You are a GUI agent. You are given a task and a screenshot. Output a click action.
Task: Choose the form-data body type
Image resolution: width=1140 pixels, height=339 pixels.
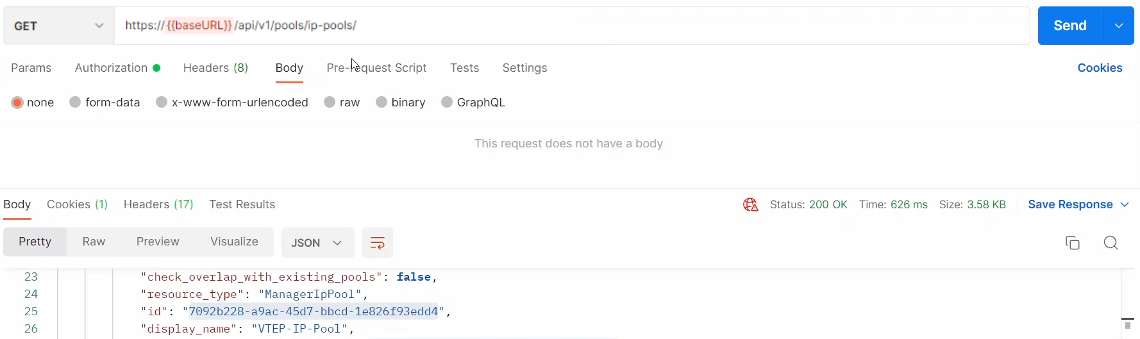pyautogui.click(x=76, y=103)
